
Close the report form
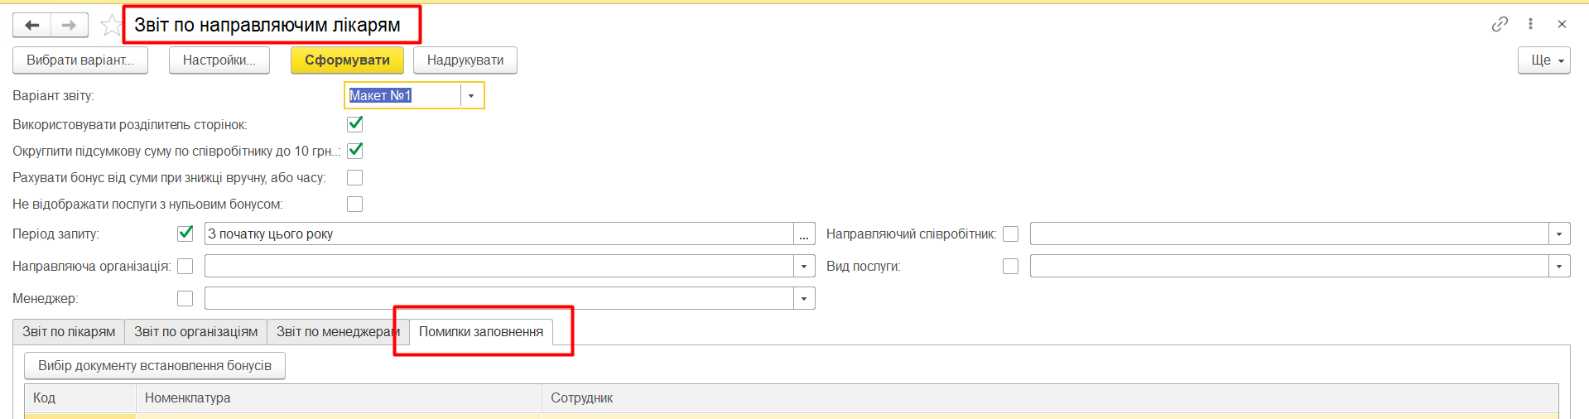(x=1562, y=24)
